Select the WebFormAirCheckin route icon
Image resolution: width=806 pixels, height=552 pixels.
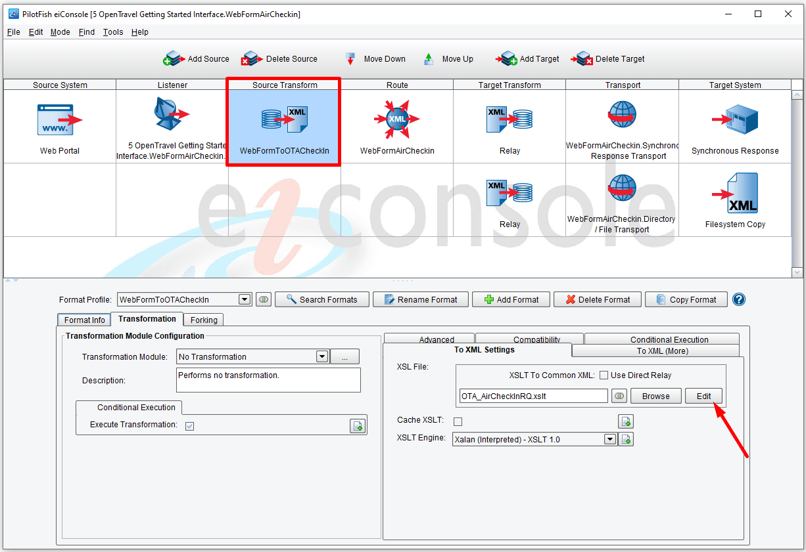(x=397, y=119)
